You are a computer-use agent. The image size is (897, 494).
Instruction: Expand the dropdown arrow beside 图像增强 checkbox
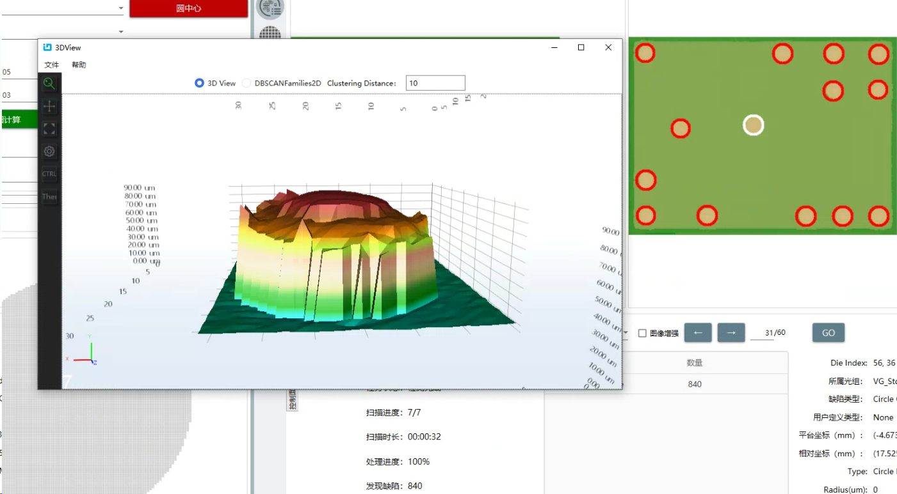[x=624, y=333]
